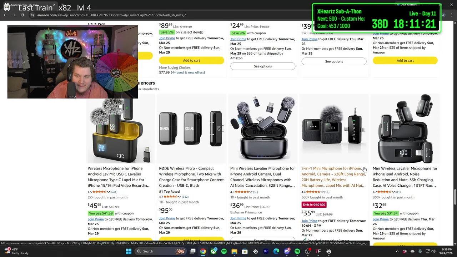Screen dimensions: 457x257
Task: Click the You pay $41.39 coupon badge
Action: pyautogui.click(x=101, y=213)
